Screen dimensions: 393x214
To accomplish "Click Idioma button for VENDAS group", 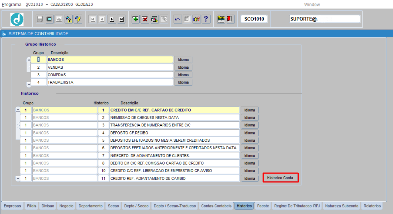I will [184, 68].
